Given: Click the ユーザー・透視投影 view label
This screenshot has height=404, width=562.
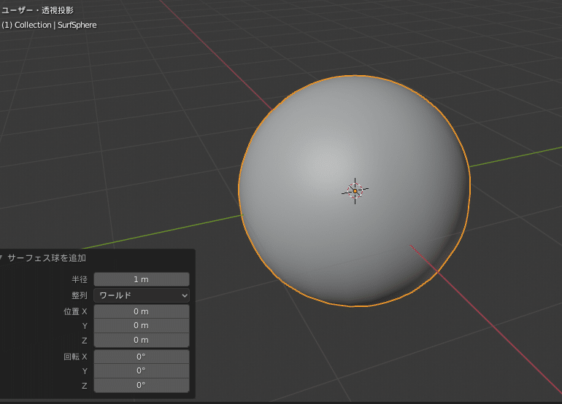Looking at the screenshot, I should pos(37,10).
